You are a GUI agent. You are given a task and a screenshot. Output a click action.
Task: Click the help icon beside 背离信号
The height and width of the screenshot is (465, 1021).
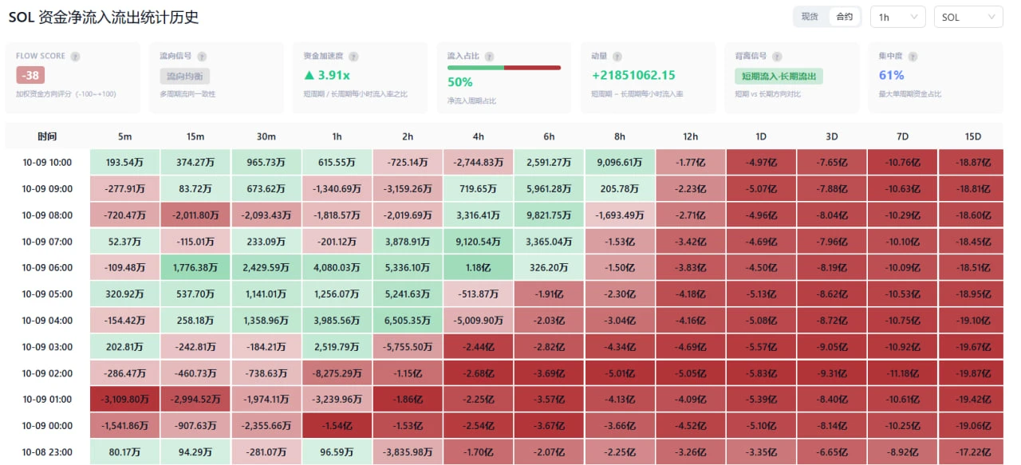[x=776, y=57]
